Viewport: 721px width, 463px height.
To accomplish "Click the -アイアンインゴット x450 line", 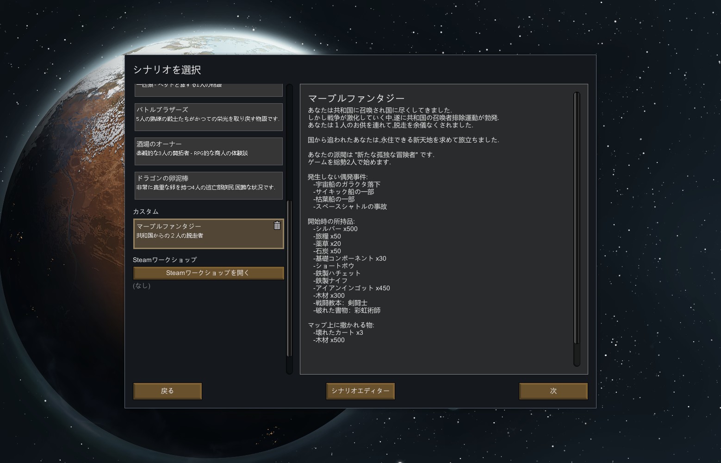I will pos(351,288).
